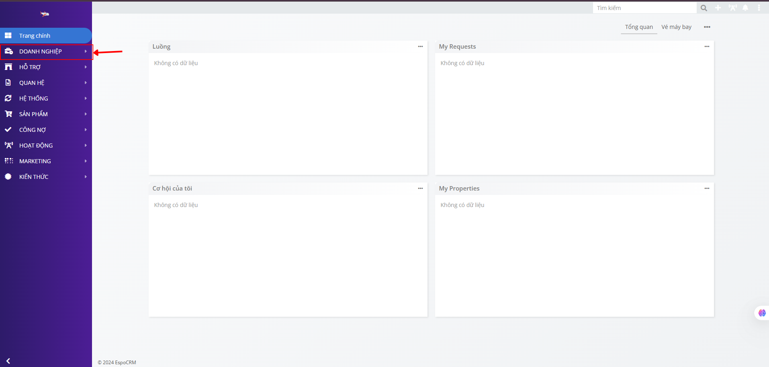Collapse the sidebar with bottom arrow

click(x=8, y=361)
